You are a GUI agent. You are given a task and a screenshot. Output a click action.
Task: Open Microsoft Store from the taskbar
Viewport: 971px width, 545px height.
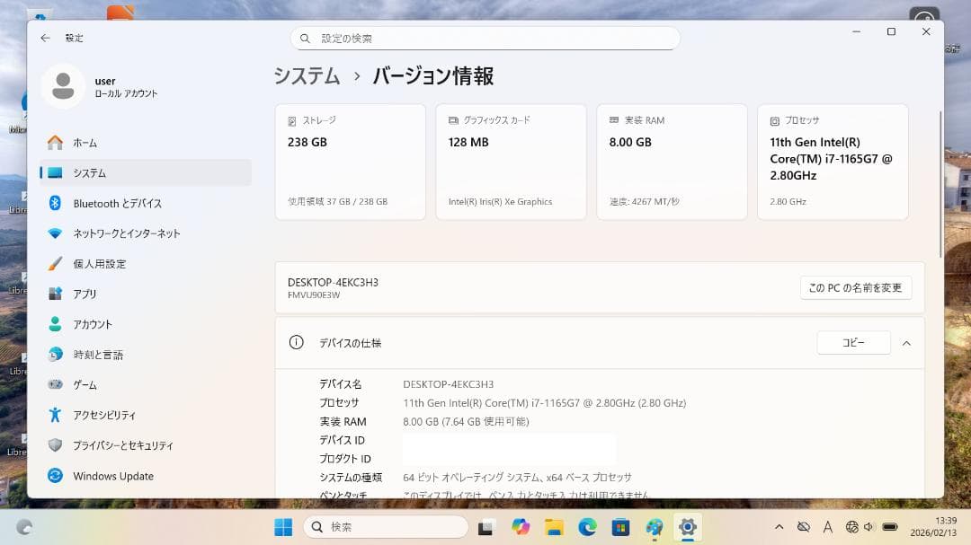pos(621,527)
